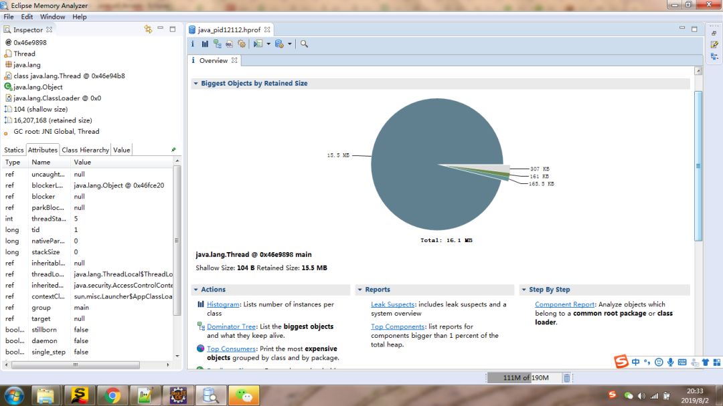Click the java.lang.ClassLoader @ 0x0 entry

[57, 98]
